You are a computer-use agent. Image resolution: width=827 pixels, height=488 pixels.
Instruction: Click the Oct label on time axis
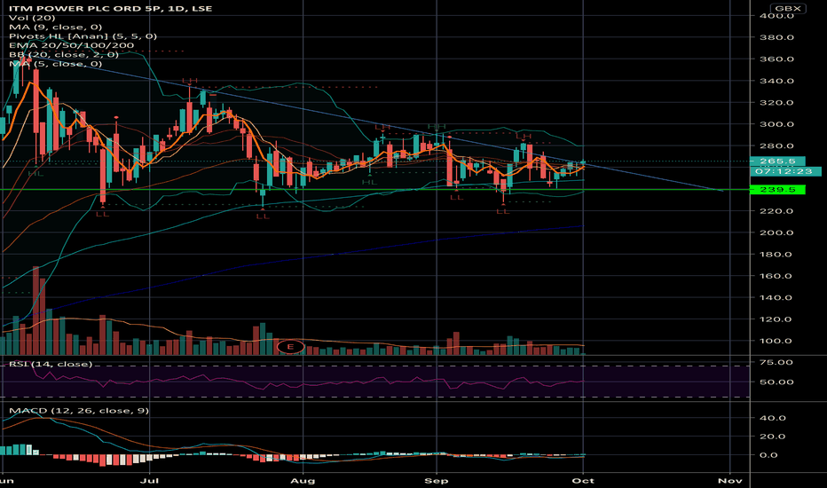[x=583, y=481]
